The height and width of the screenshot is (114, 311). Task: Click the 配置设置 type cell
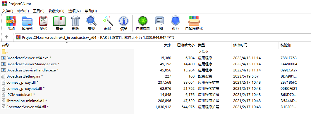point(205,76)
